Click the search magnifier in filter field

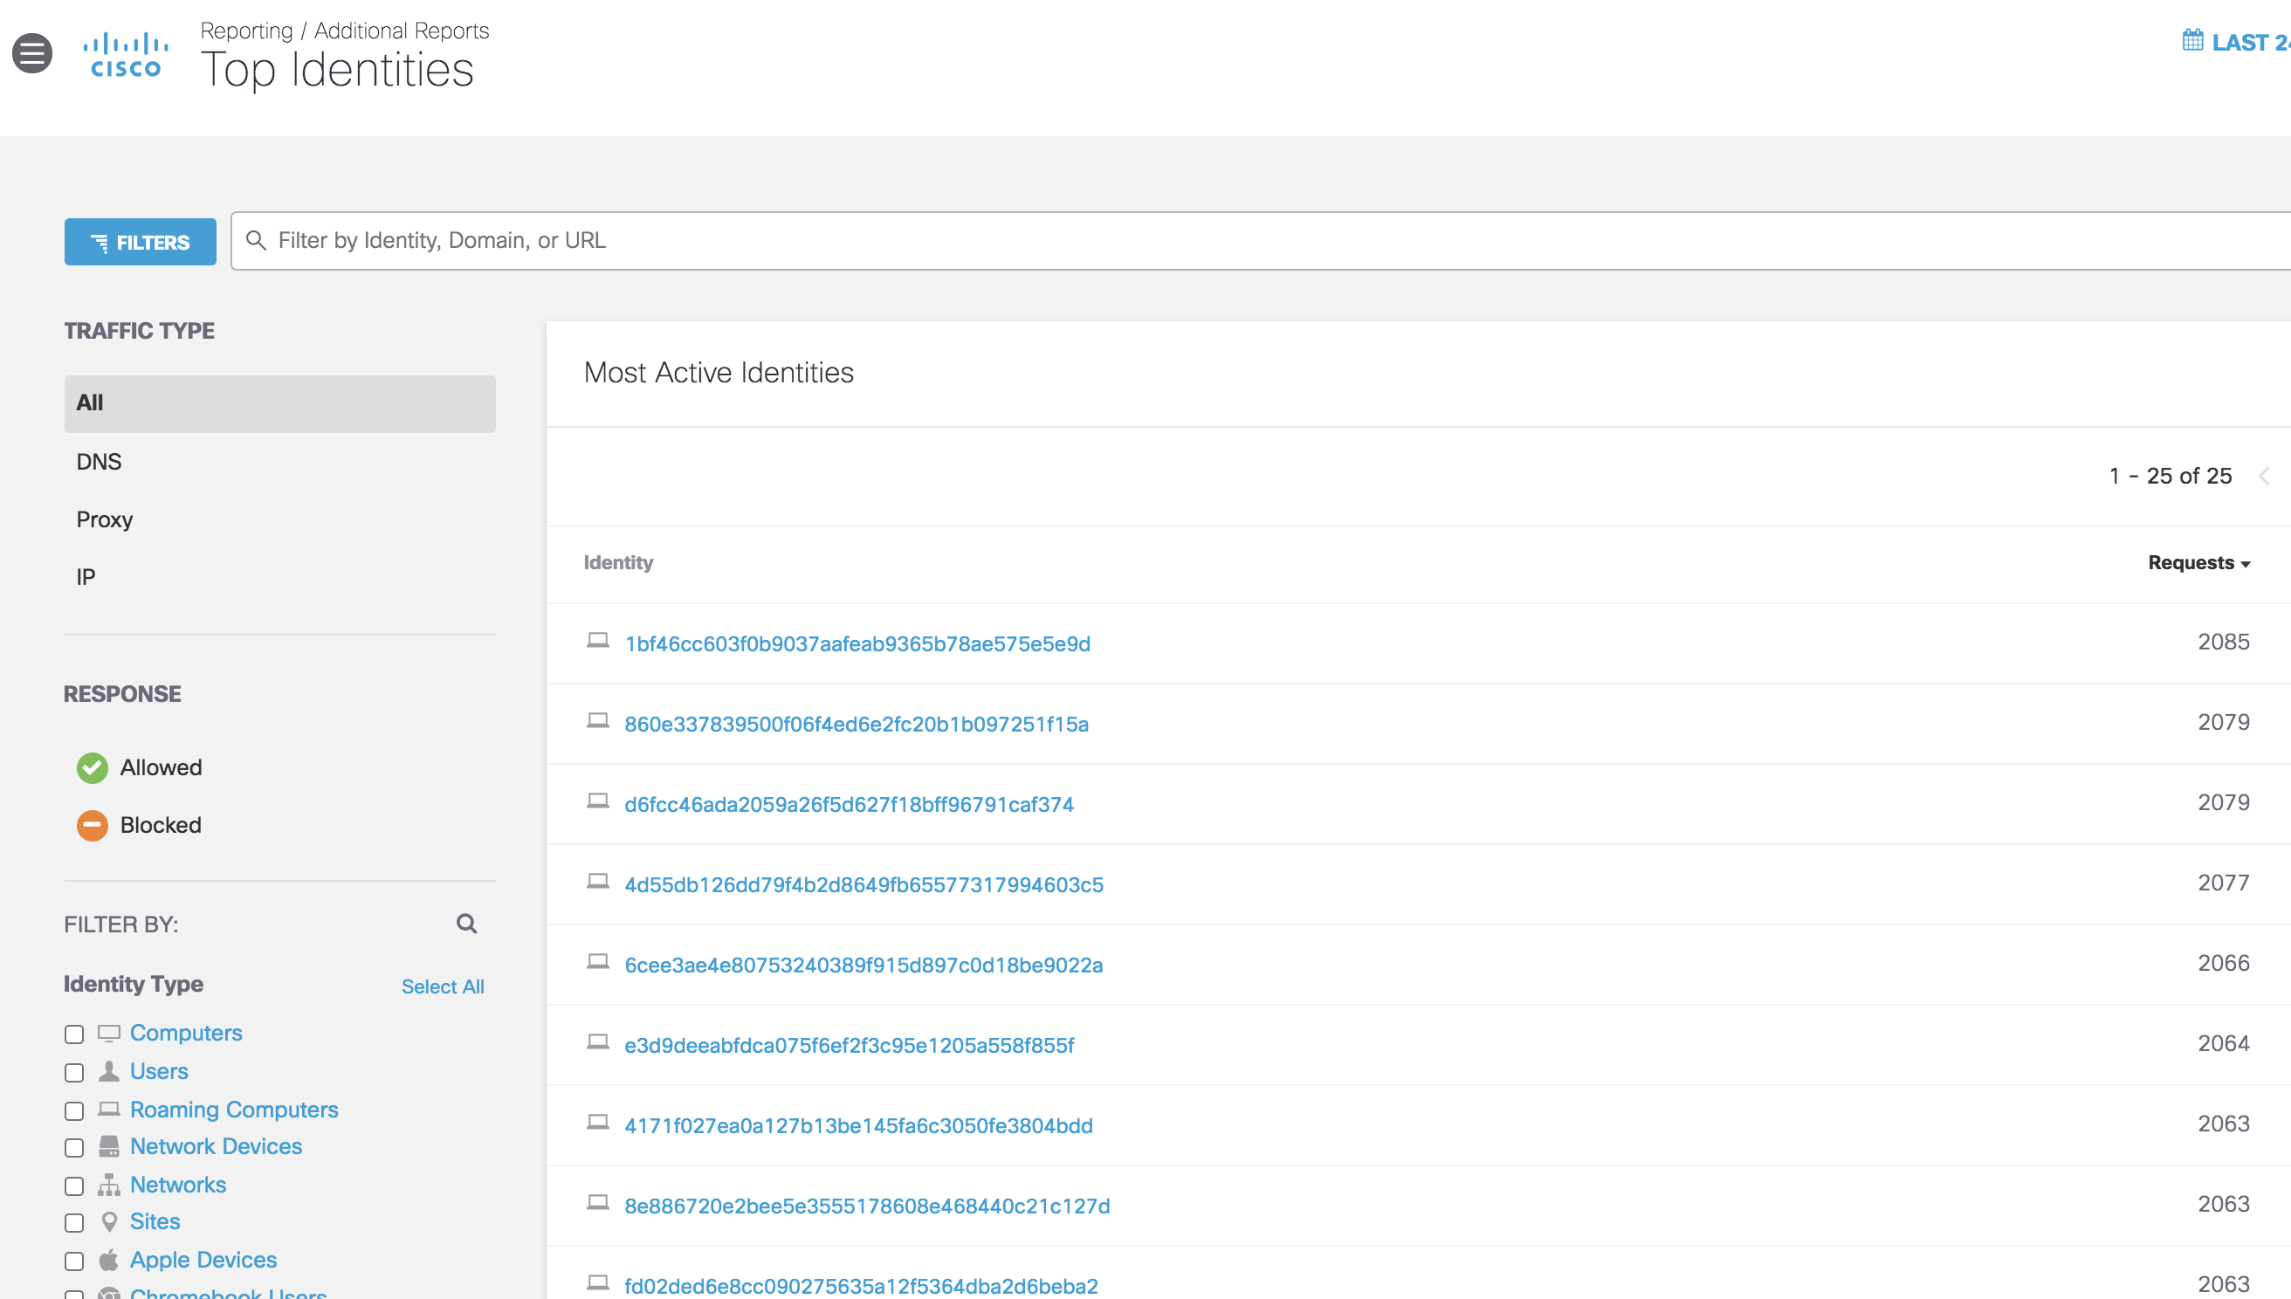(256, 241)
